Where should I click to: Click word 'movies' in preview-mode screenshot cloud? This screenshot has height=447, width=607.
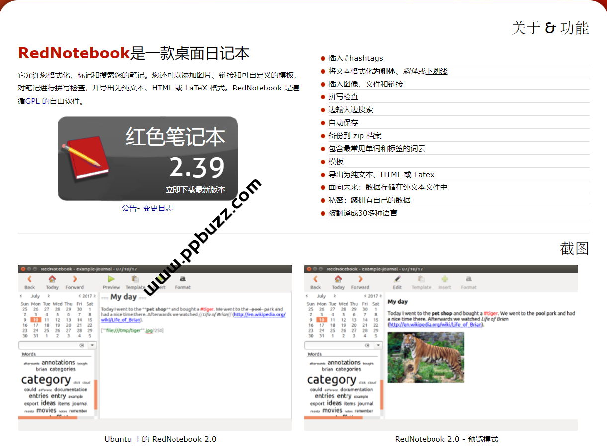[332, 411]
